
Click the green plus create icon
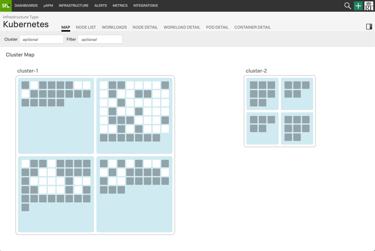[358, 6]
